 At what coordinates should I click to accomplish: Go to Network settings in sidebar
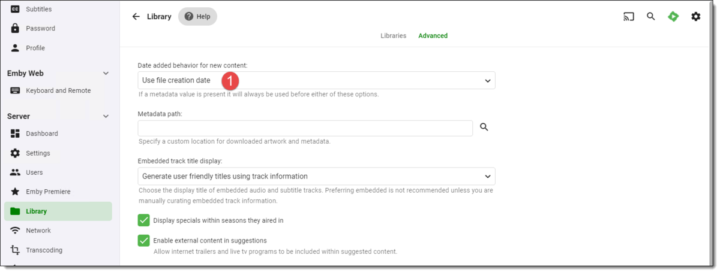pos(38,230)
